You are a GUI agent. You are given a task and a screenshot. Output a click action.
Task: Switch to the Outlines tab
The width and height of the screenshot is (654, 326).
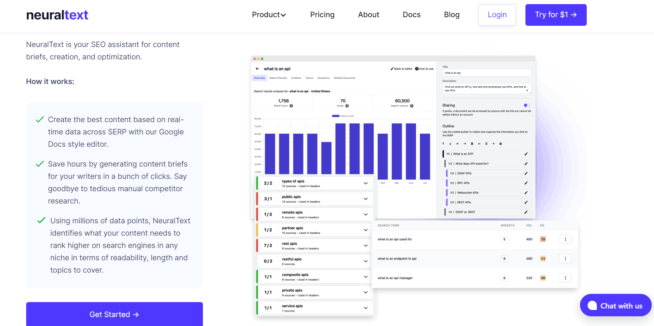[296, 78]
